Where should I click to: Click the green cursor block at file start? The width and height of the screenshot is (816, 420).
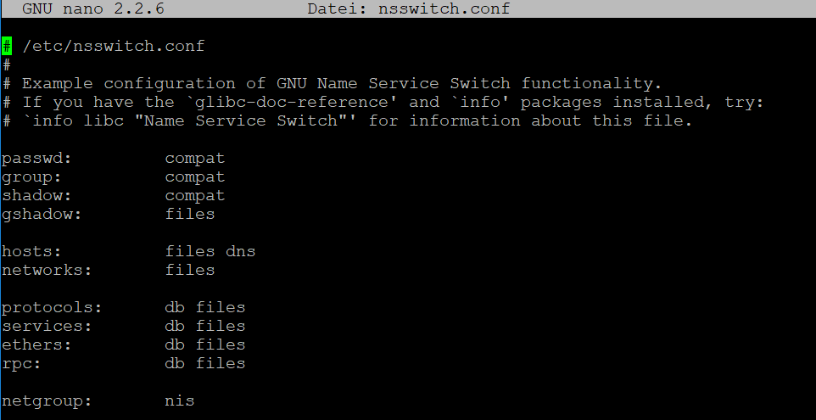click(7, 47)
